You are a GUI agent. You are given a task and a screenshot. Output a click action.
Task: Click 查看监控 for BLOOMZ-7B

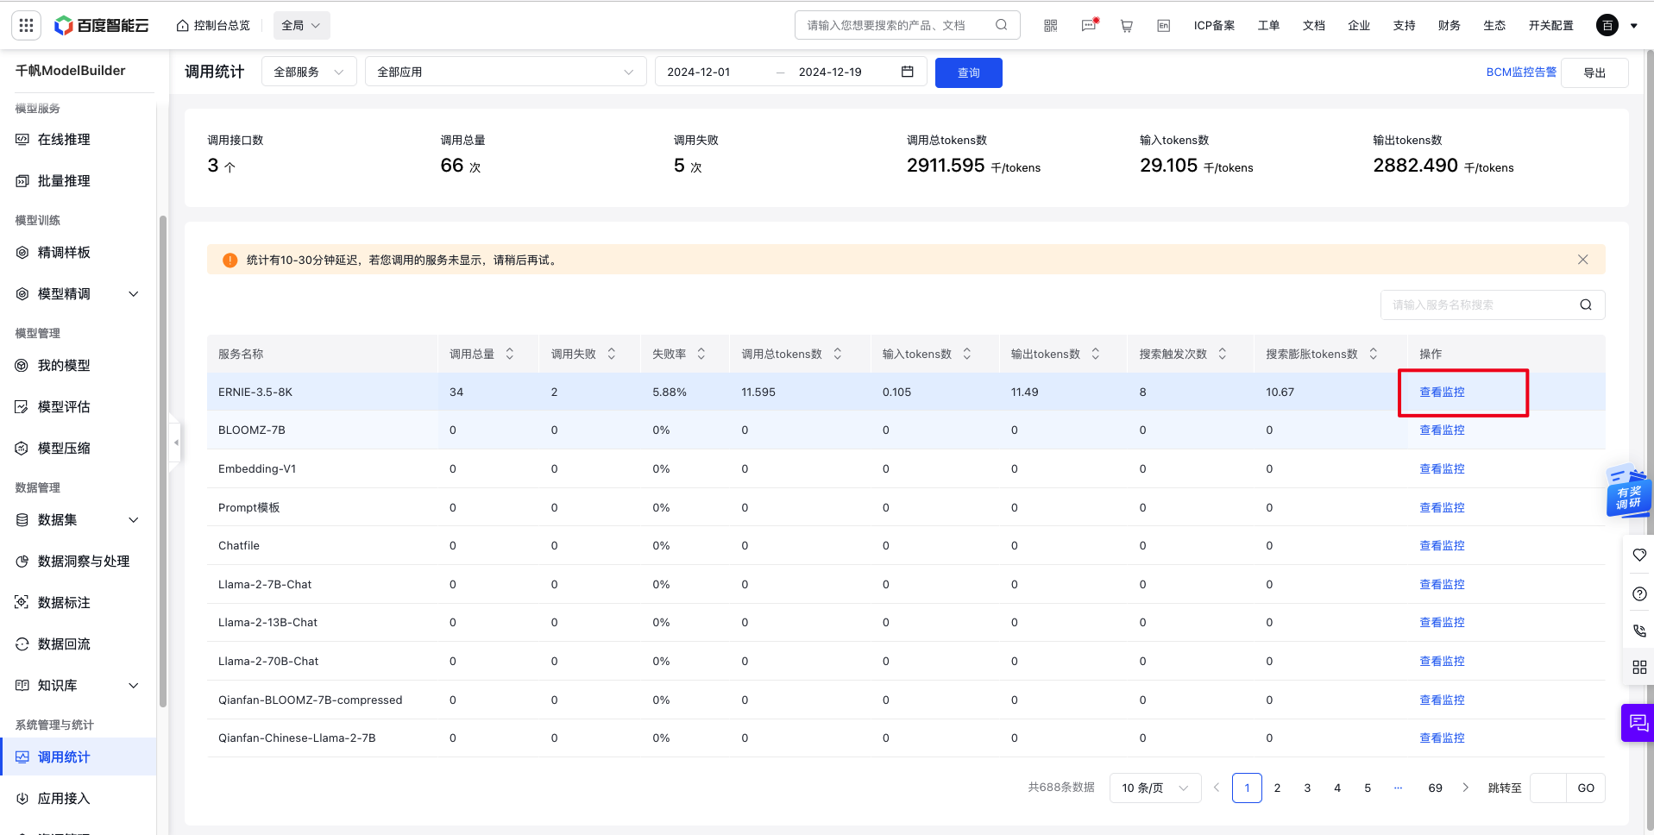(x=1442, y=430)
